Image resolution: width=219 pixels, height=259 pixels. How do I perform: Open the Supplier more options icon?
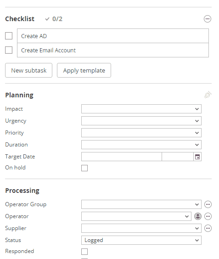point(208,228)
